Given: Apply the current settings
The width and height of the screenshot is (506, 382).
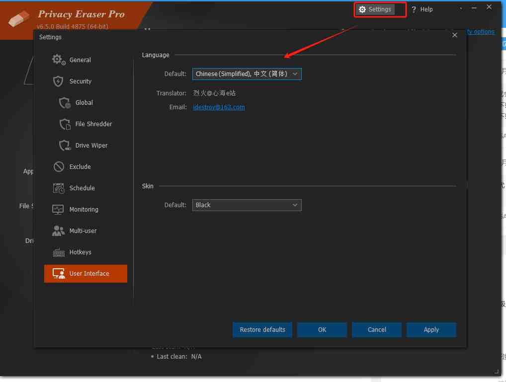Looking at the screenshot, I should tap(431, 329).
